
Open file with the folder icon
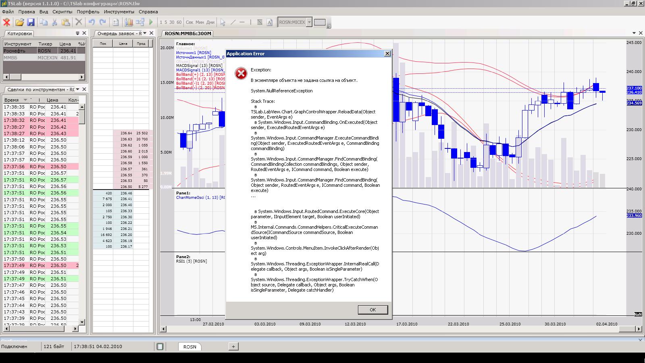point(19,23)
